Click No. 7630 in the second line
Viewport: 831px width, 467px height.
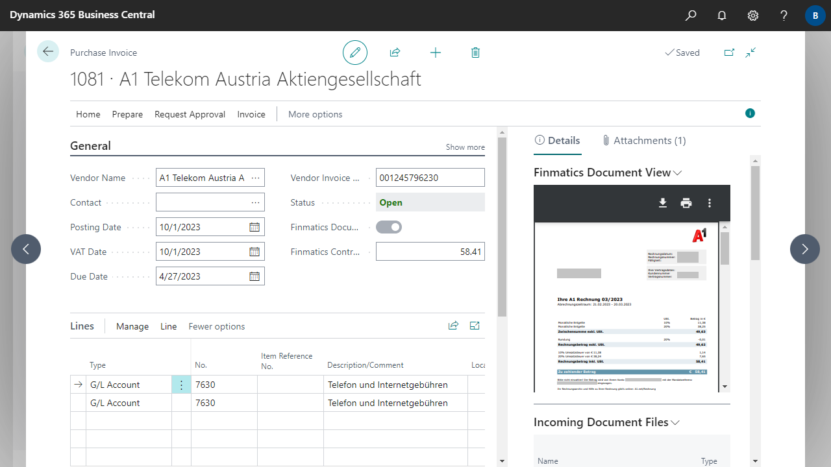click(205, 403)
